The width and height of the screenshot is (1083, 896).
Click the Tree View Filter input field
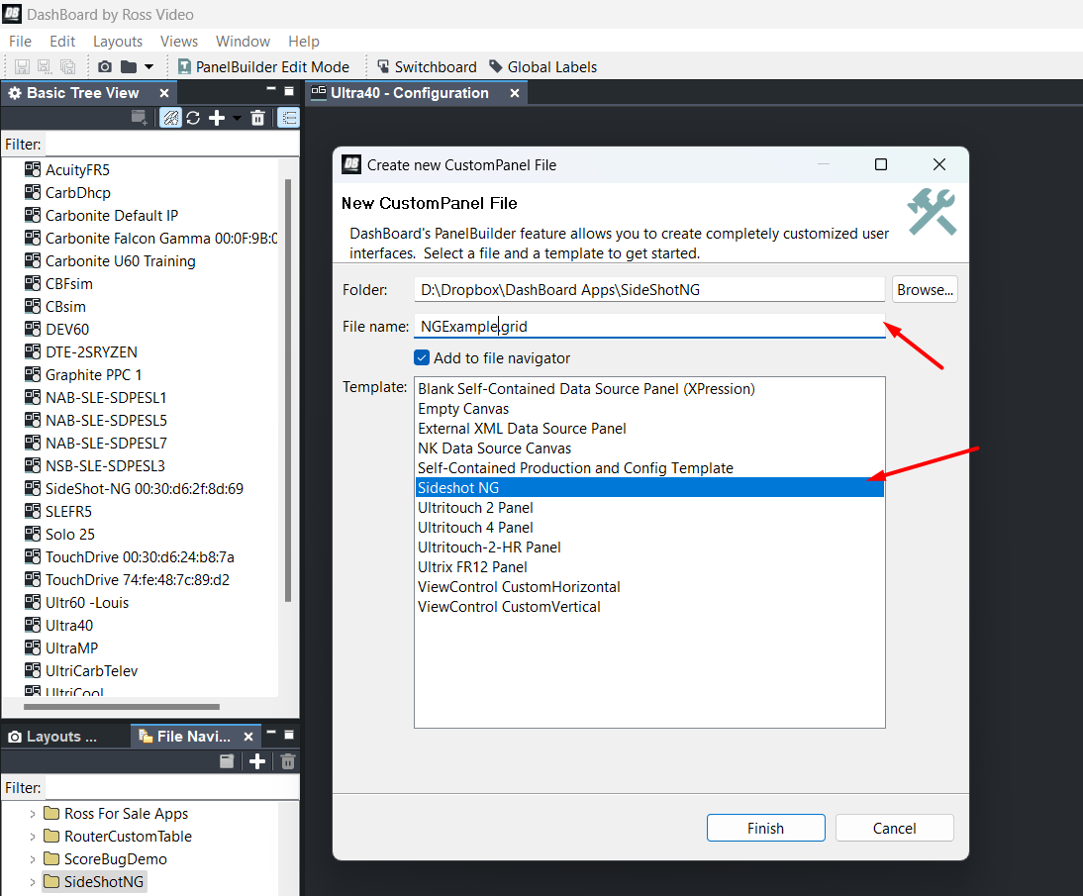pos(171,145)
